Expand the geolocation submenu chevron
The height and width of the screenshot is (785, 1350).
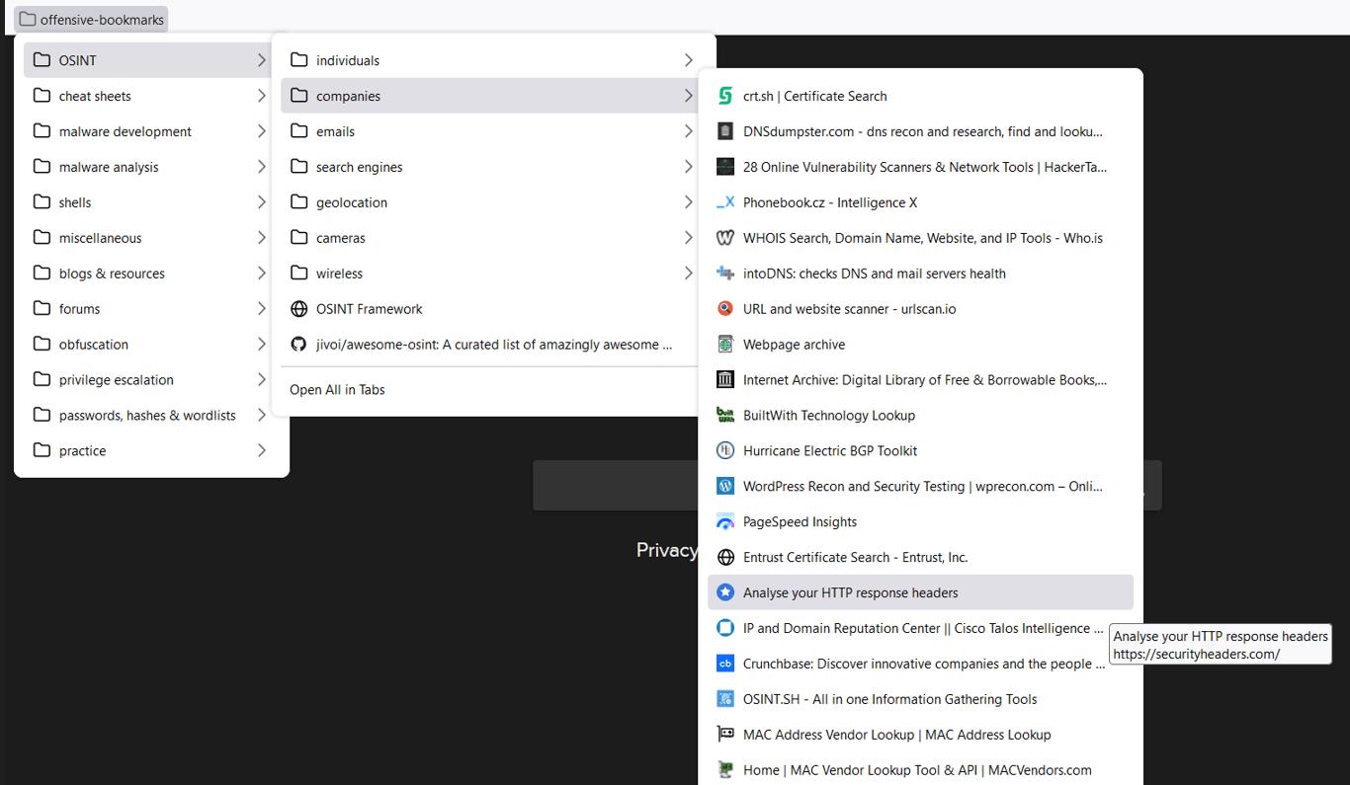[x=688, y=202]
